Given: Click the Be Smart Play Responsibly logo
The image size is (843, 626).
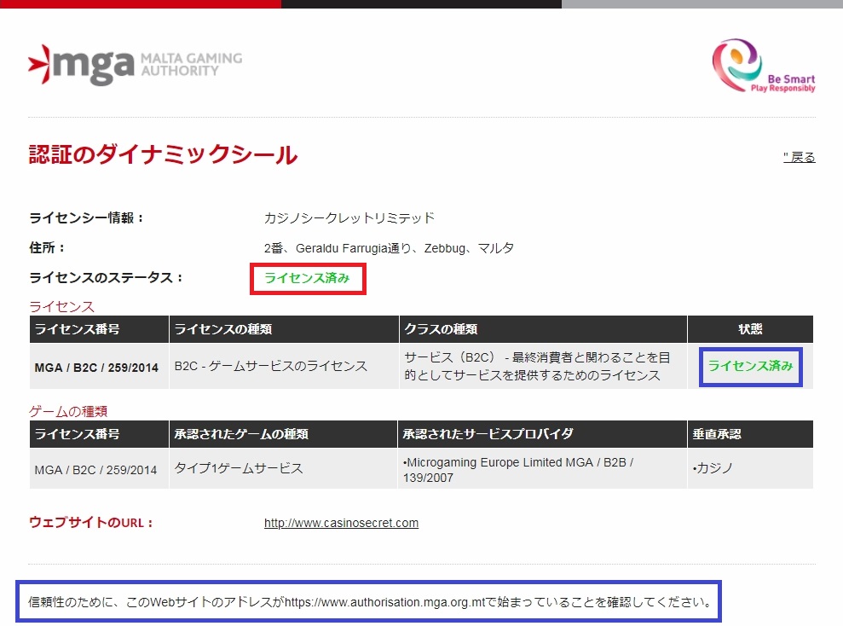Looking at the screenshot, I should click(764, 66).
